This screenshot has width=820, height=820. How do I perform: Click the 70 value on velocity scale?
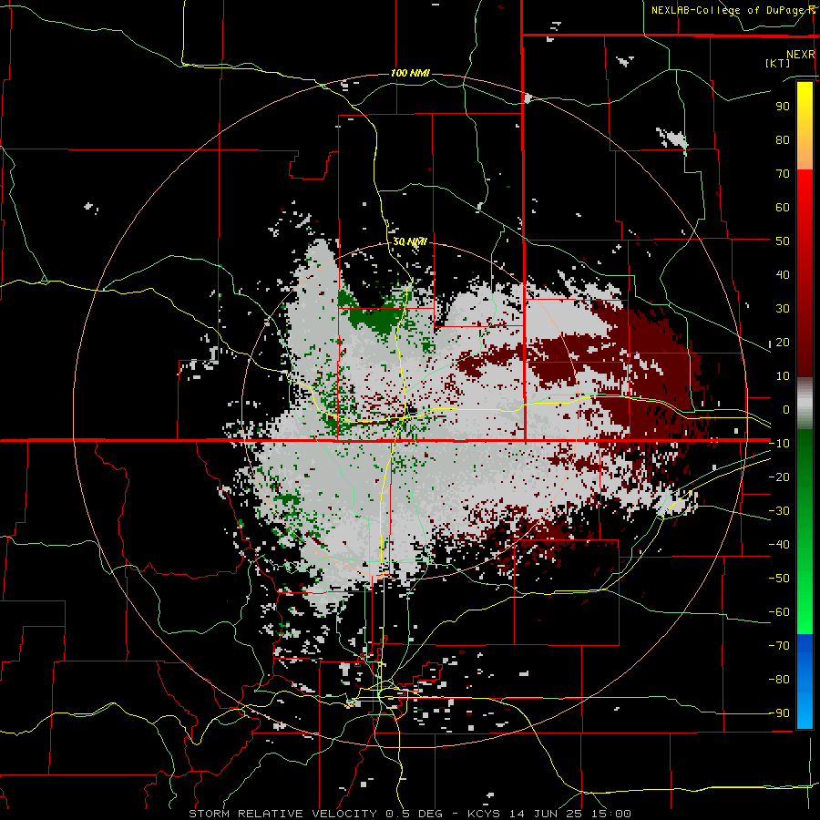pyautogui.click(x=783, y=174)
